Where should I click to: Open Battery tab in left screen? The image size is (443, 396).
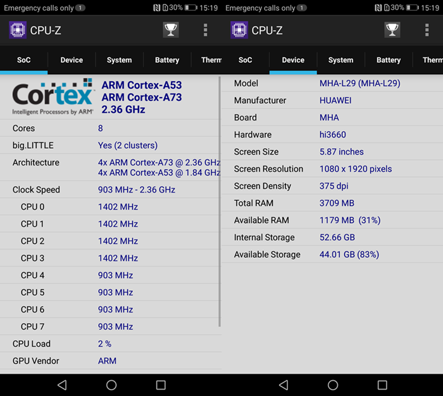point(167,60)
